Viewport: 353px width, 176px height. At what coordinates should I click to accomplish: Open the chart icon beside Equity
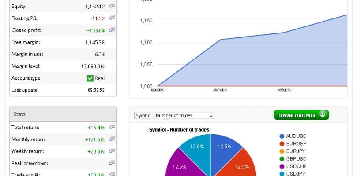point(112,6)
